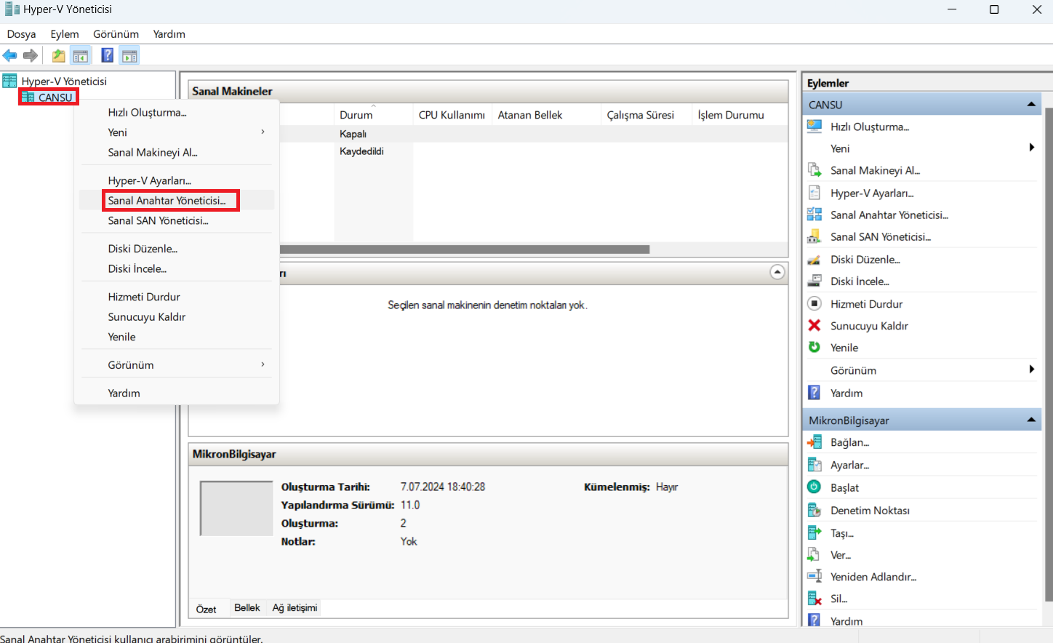The height and width of the screenshot is (643, 1053).
Task: Click the Taşı move icon
Action: [x=814, y=532]
